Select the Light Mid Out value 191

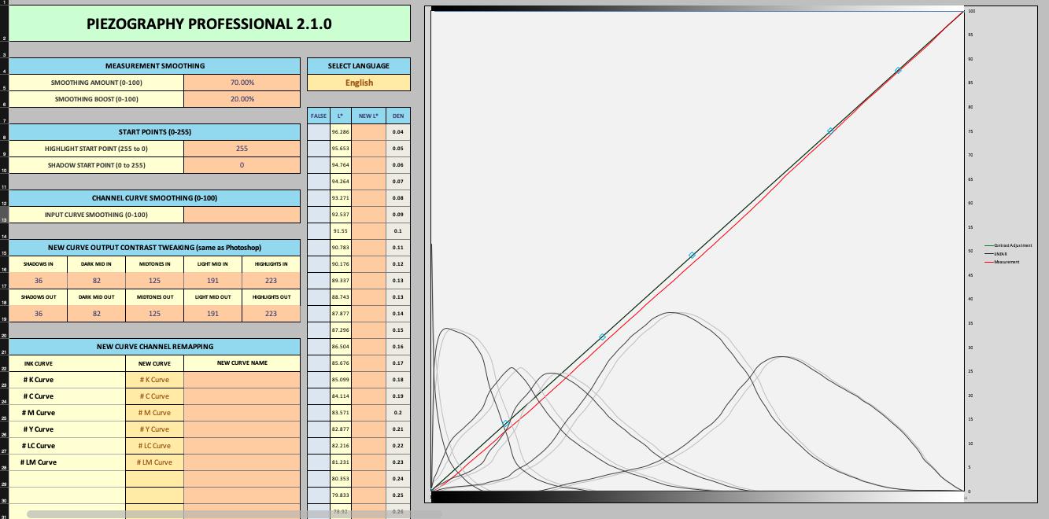[x=213, y=314]
